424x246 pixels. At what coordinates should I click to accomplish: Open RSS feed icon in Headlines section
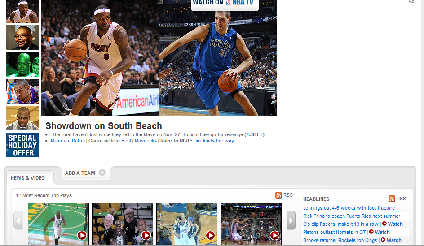coord(392,199)
